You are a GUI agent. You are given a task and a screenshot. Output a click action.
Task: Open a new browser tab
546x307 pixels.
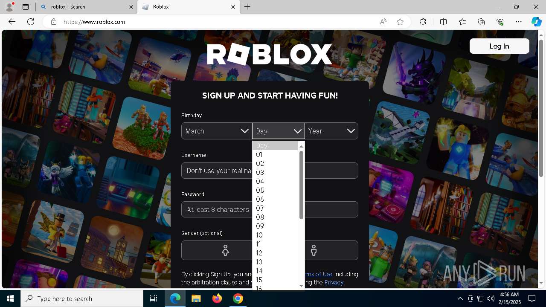coord(247,7)
